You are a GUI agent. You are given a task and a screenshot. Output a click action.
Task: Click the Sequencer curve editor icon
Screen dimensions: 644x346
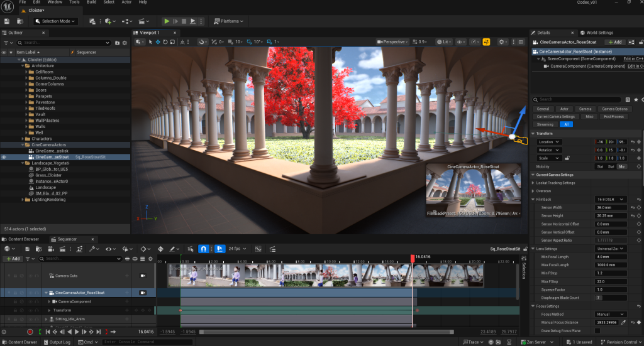pos(258,249)
